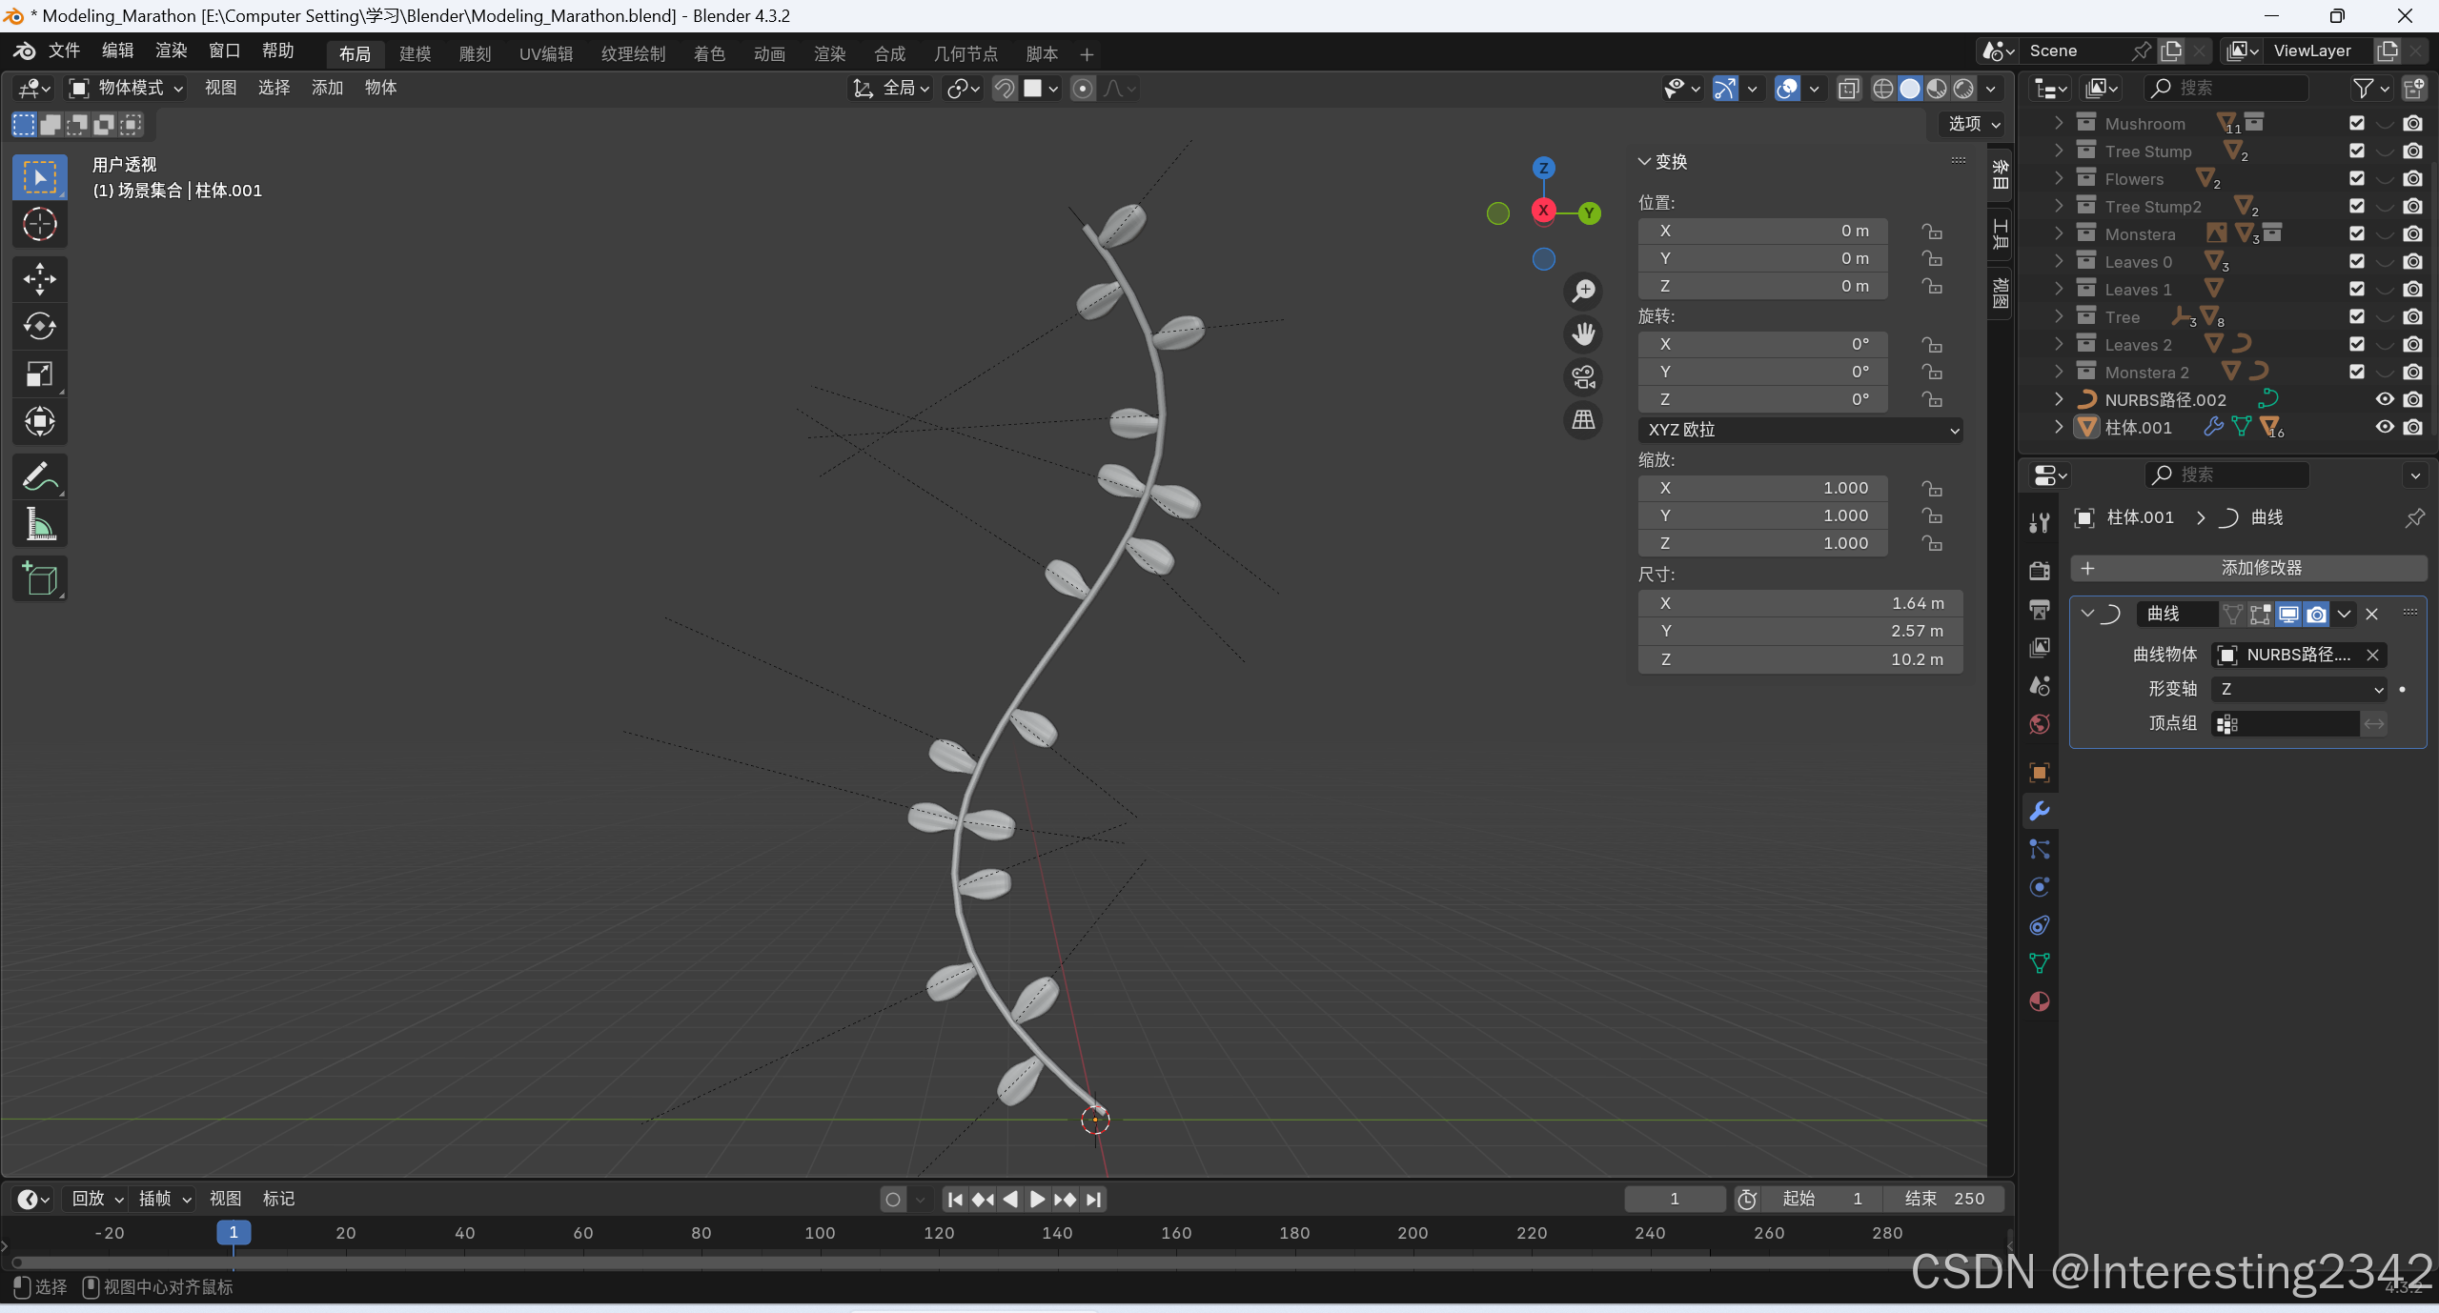This screenshot has width=2439, height=1313.
Task: Click the dimension X 1.64 m field
Action: click(x=1799, y=603)
